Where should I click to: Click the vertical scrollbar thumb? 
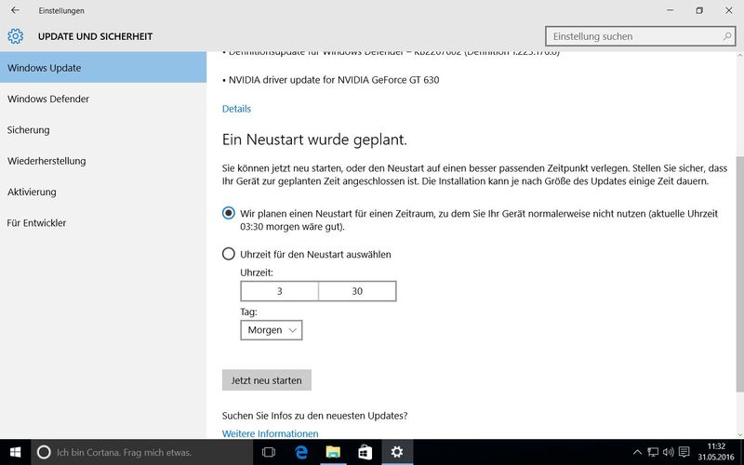click(739, 273)
